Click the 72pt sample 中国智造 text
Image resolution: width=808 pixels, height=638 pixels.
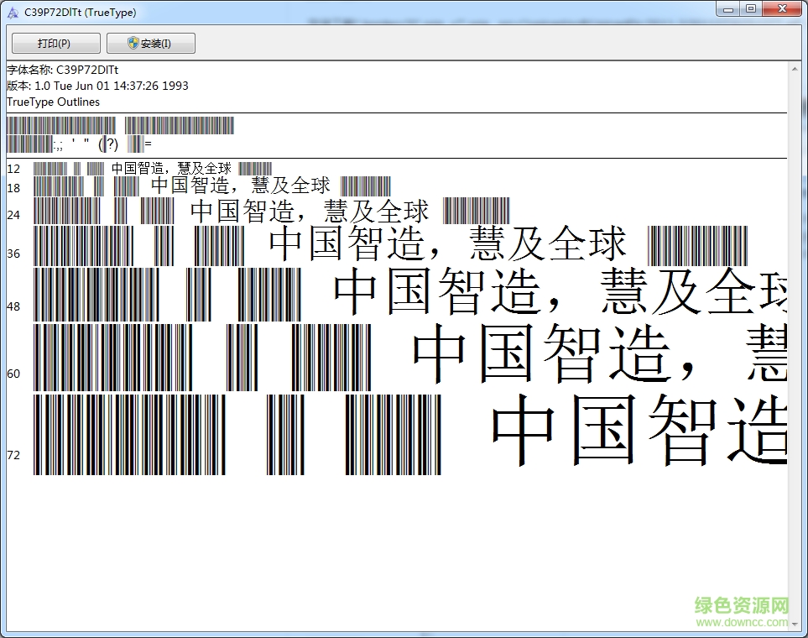pos(639,430)
